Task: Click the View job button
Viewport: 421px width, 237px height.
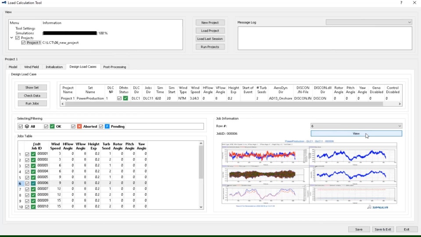Action: pyautogui.click(x=356, y=133)
